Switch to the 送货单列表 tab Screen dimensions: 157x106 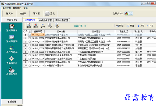click(30, 20)
